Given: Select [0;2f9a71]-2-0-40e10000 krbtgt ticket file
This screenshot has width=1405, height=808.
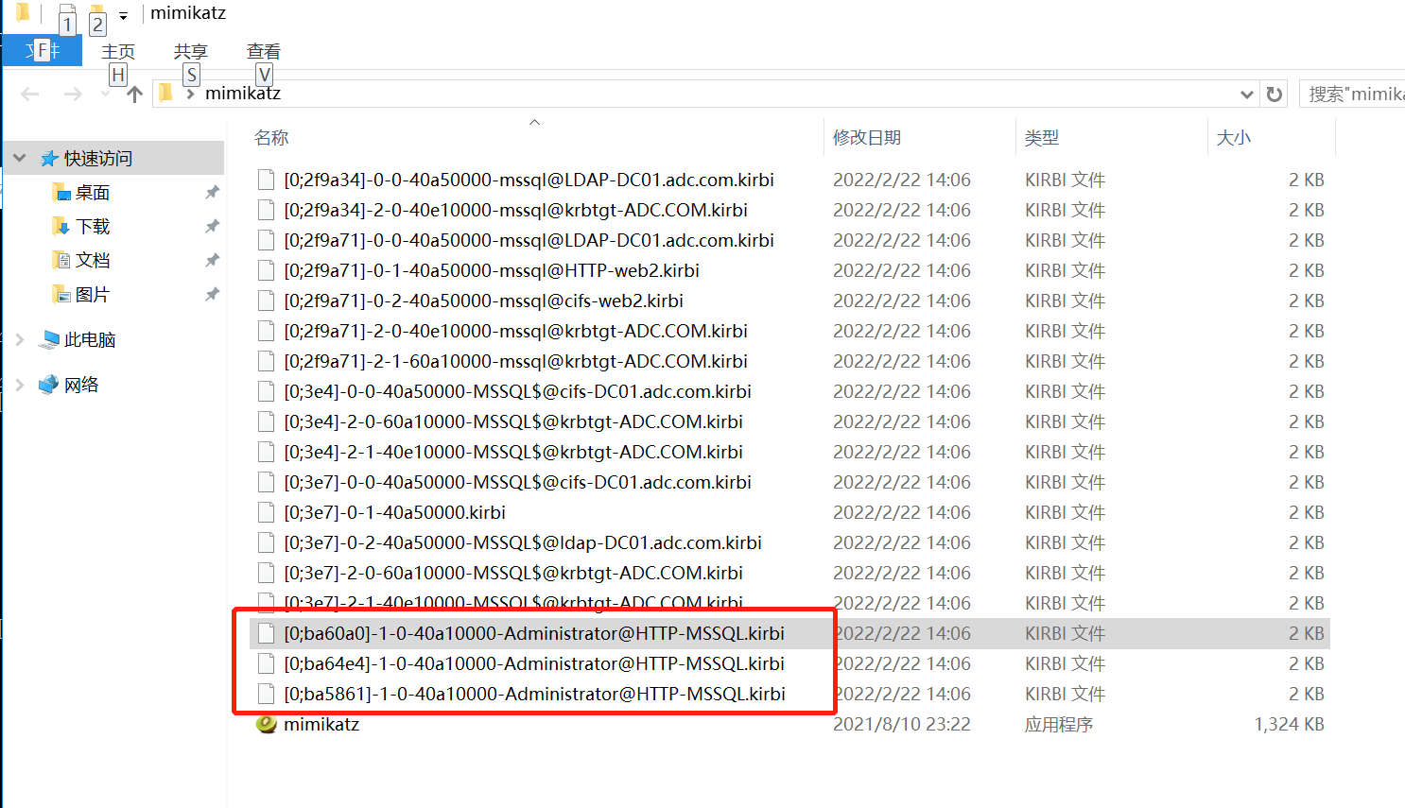Looking at the screenshot, I should coord(515,331).
